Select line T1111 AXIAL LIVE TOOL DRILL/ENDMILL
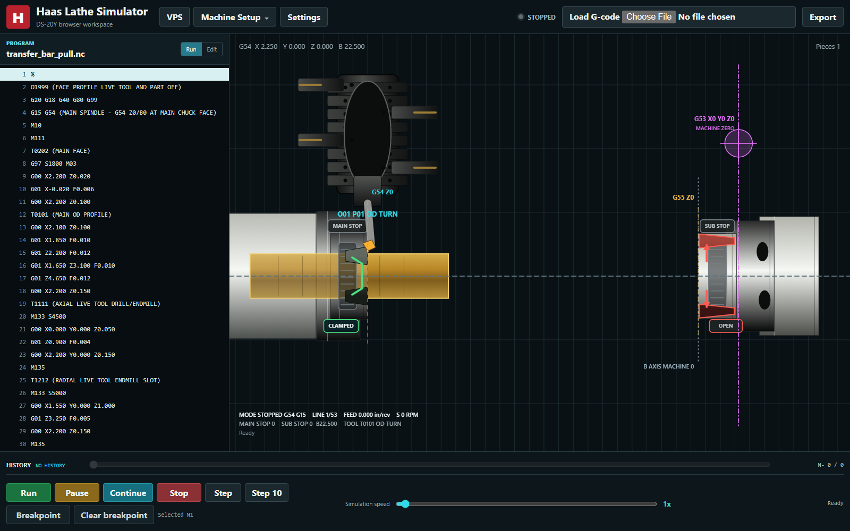 point(114,304)
